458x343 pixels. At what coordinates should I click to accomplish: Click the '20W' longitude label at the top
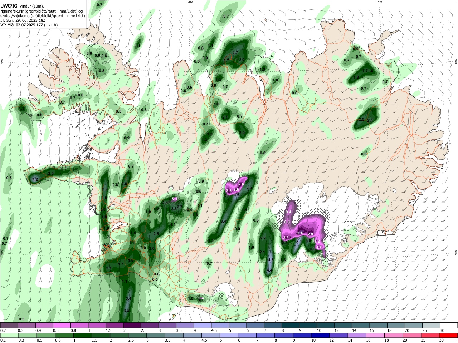point(190,2)
